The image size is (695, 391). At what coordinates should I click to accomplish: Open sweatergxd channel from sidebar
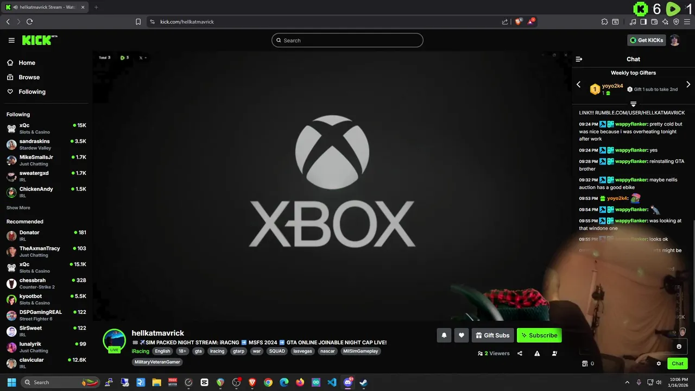(46, 176)
